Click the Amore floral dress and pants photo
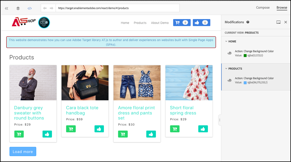 137,83
